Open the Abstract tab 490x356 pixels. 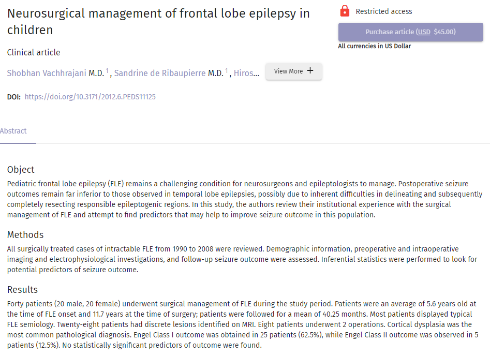coord(13,131)
